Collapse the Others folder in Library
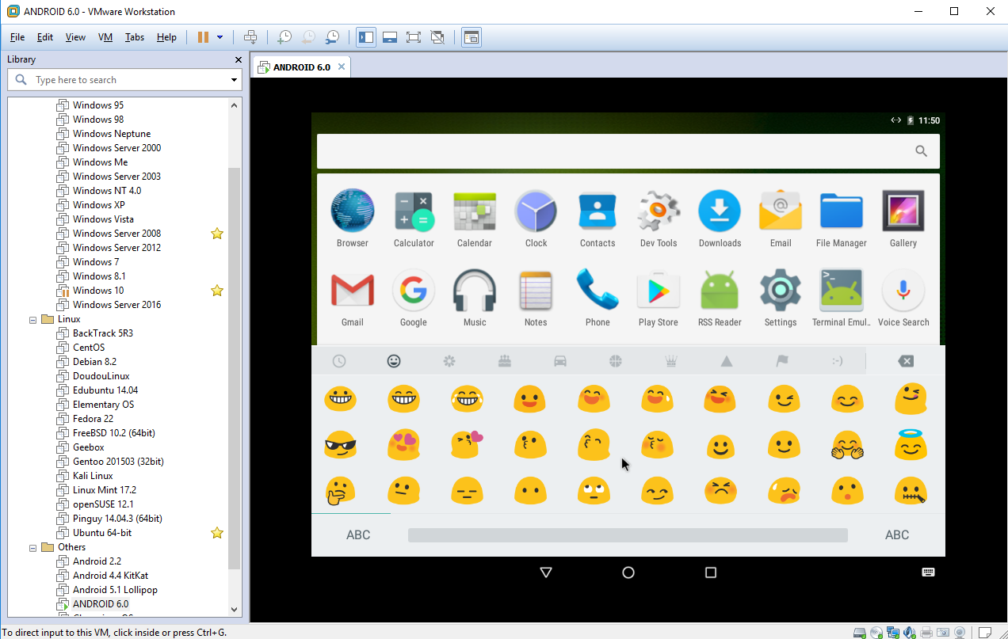 [33, 548]
